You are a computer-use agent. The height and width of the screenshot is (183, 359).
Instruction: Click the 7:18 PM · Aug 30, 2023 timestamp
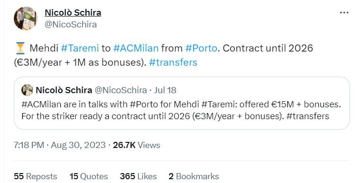[x=59, y=145]
